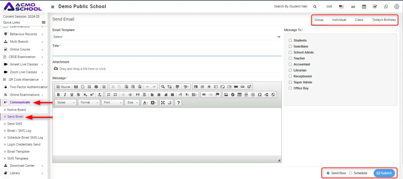Image resolution: width=403 pixels, height=179 pixels.
Task: Click the Quick Links grid icon
Action: tap(44, 22)
